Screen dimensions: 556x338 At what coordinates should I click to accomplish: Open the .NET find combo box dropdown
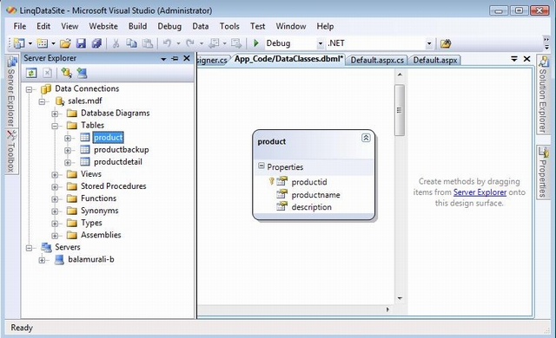tap(429, 43)
